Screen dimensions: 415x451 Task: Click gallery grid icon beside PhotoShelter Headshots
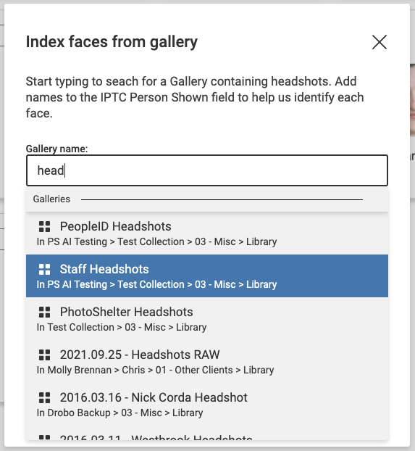pos(45,312)
